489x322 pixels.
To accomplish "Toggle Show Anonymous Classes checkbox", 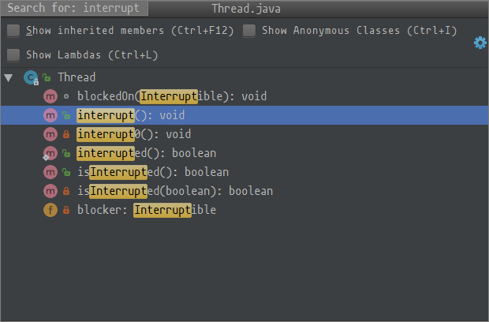I will pyautogui.click(x=249, y=31).
